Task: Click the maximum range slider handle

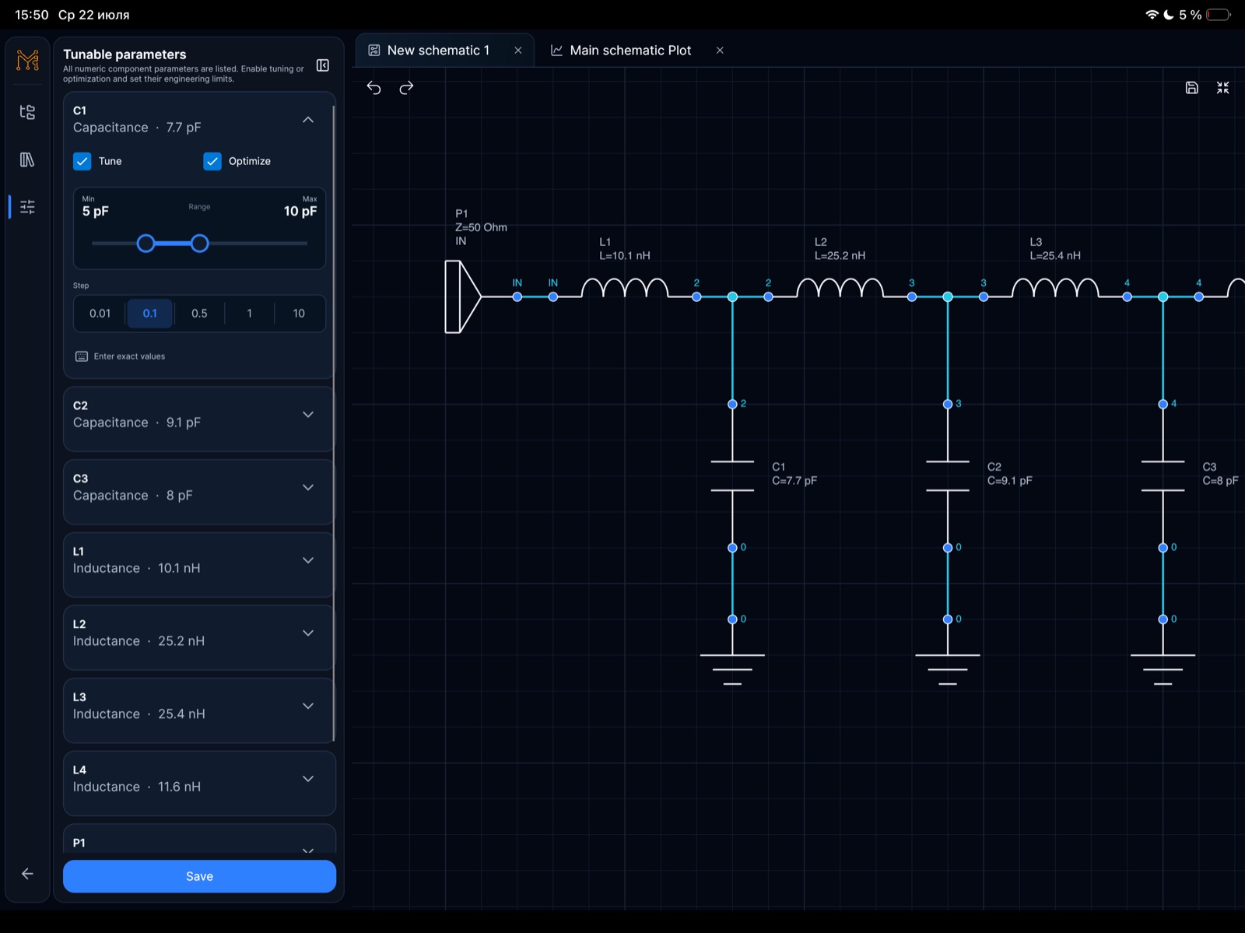Action: point(199,244)
